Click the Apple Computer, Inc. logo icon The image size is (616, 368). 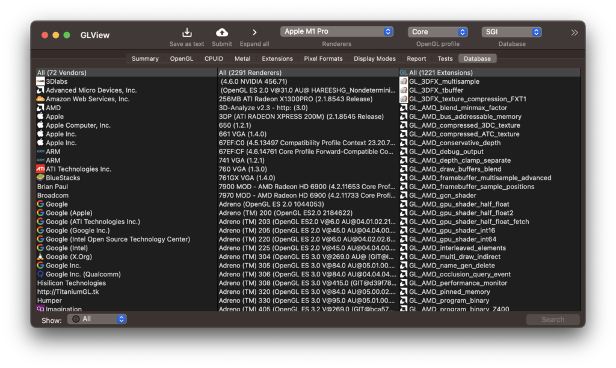point(40,125)
